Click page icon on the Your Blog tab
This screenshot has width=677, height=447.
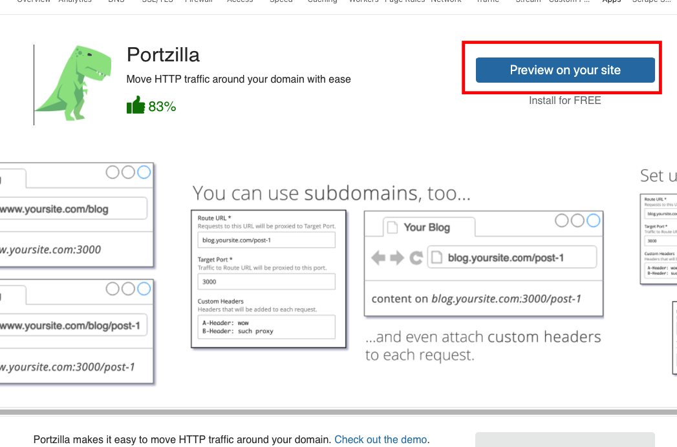(x=392, y=227)
